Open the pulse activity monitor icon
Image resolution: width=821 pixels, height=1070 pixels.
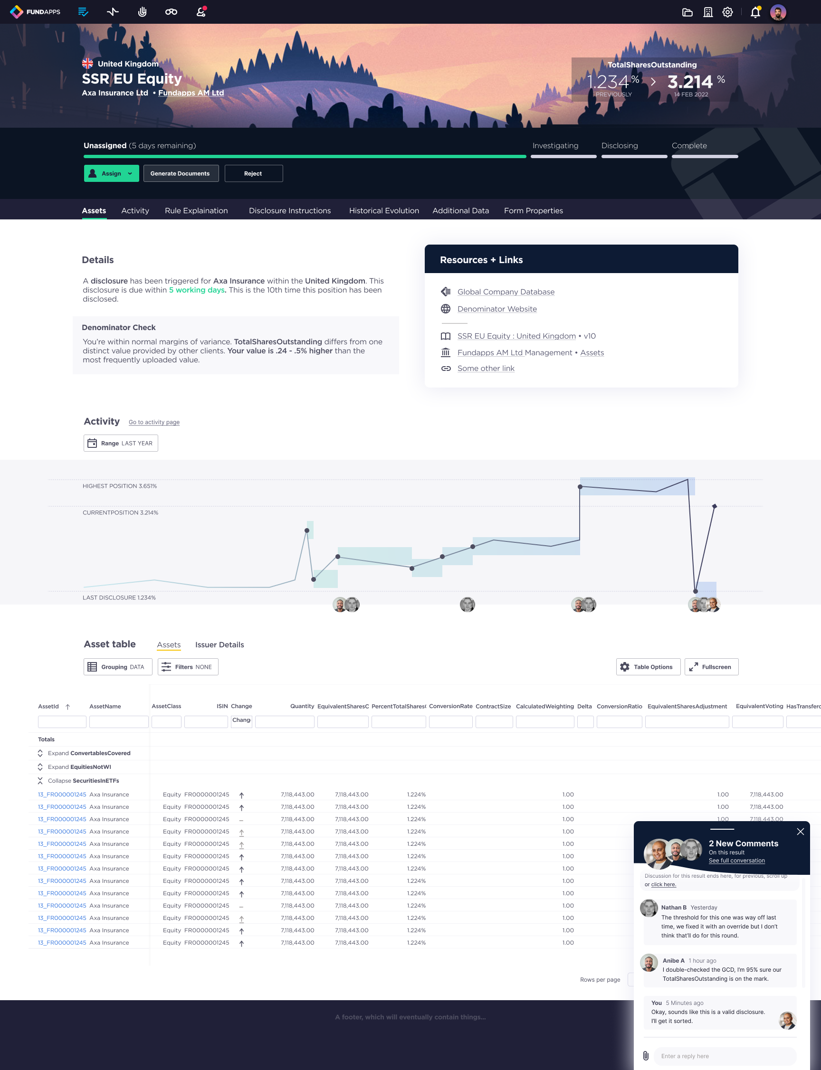(113, 12)
